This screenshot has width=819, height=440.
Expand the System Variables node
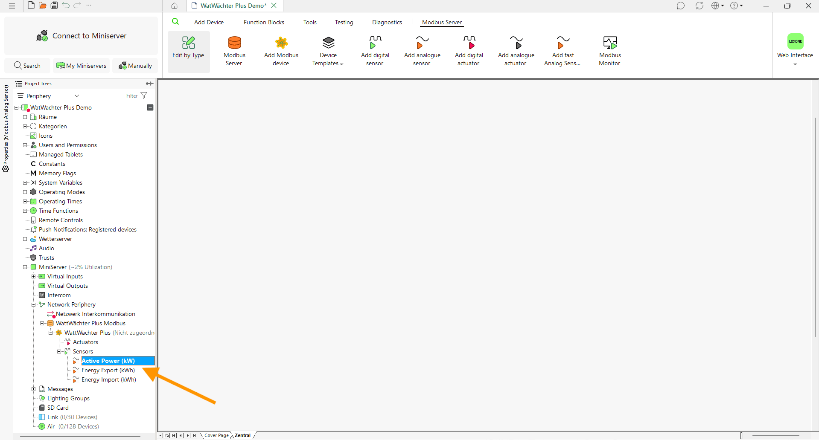click(25, 182)
